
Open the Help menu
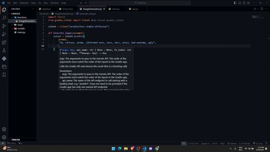pyautogui.click(x=64, y=3)
